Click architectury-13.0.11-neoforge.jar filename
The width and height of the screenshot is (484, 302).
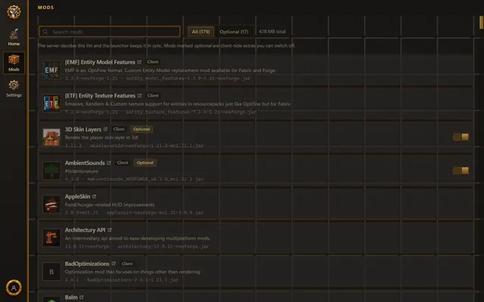click(x=163, y=246)
